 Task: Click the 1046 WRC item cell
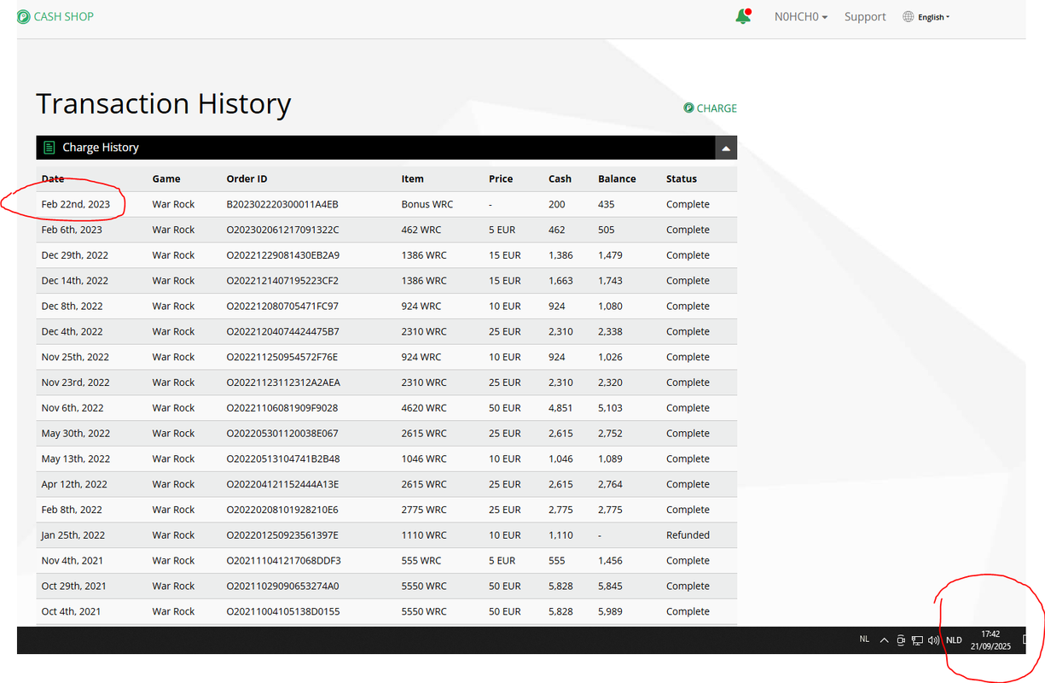coord(424,459)
